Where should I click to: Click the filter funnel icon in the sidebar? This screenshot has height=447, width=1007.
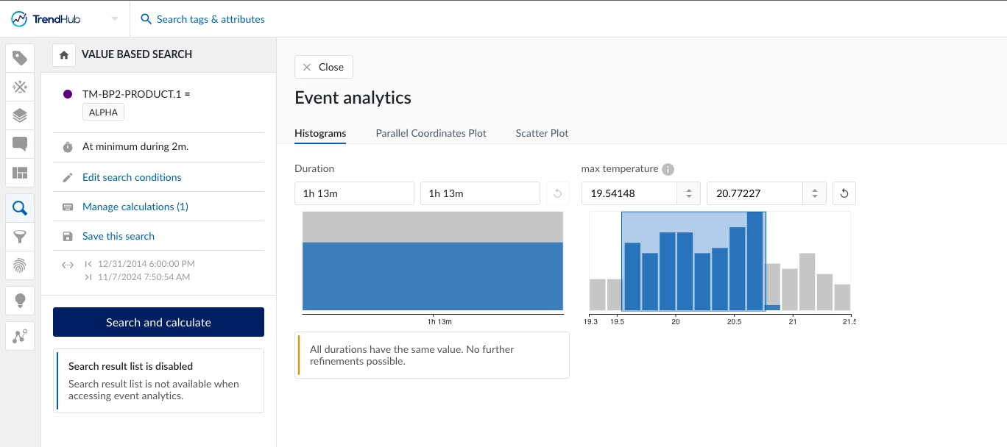coord(19,237)
